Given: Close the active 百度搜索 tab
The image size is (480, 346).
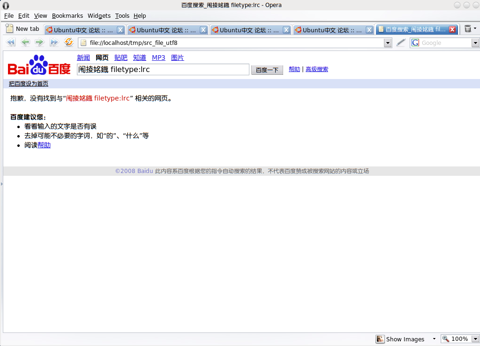Looking at the screenshot, I should click(x=452, y=29).
